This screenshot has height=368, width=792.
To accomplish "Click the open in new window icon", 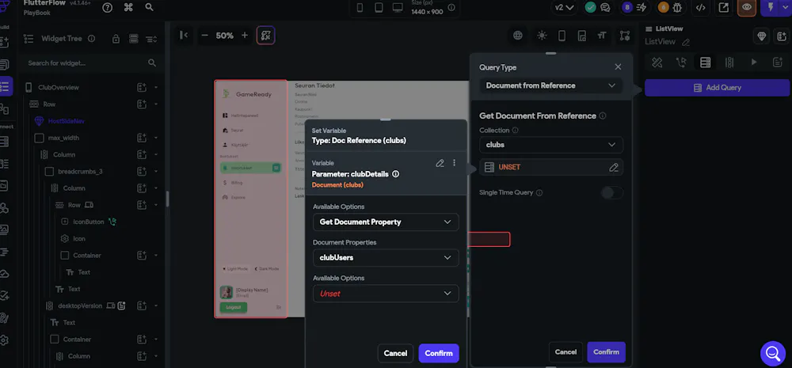I will (724, 8).
